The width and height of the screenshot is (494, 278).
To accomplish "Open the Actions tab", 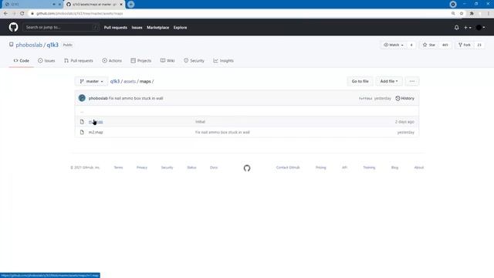I will (112, 60).
